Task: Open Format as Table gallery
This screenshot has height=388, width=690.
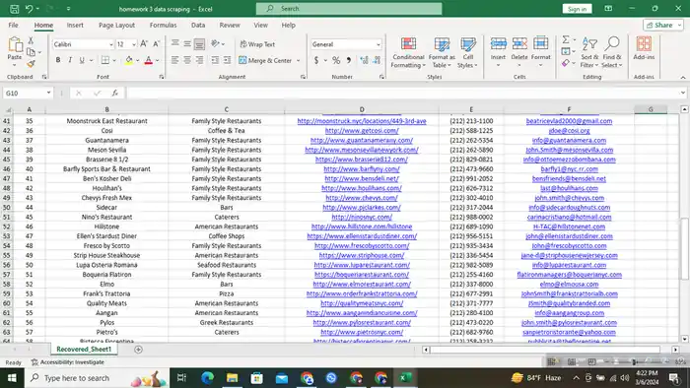Action: [442, 53]
